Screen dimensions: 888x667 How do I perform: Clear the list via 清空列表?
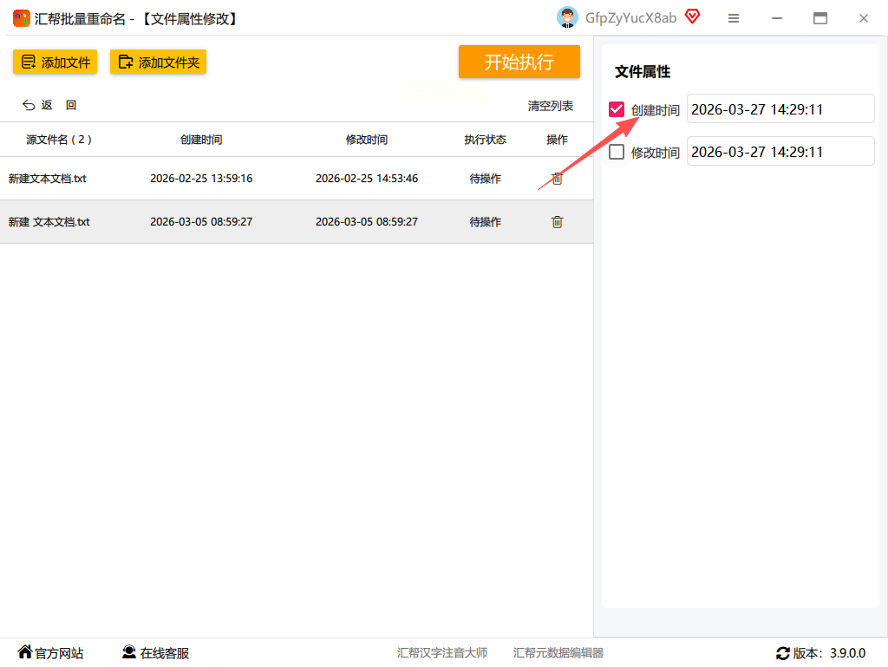tap(550, 106)
